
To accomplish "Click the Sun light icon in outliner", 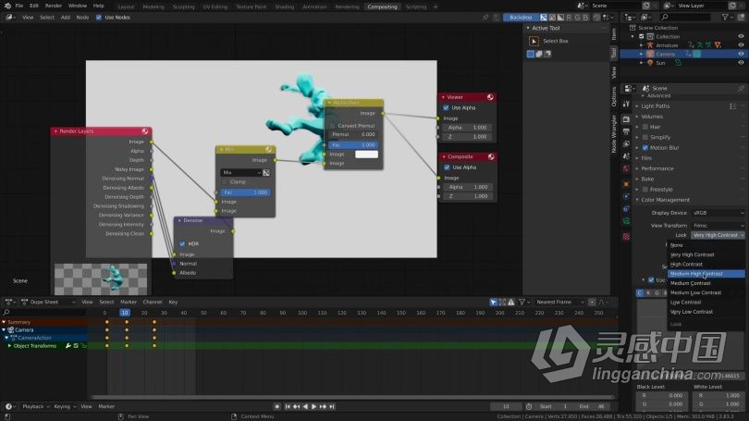I will 650,63.
